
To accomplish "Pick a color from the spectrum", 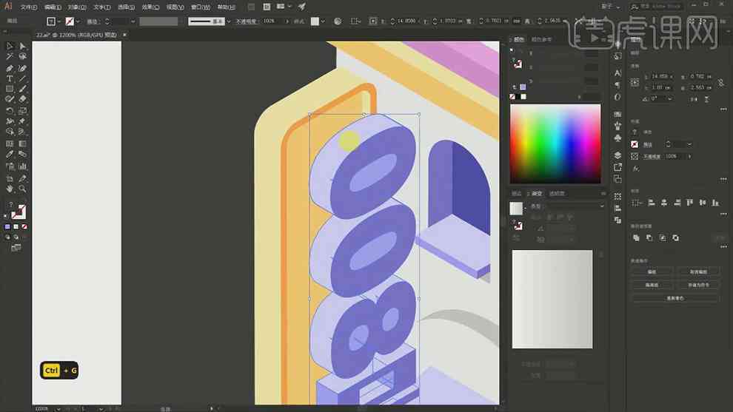I will (555, 143).
